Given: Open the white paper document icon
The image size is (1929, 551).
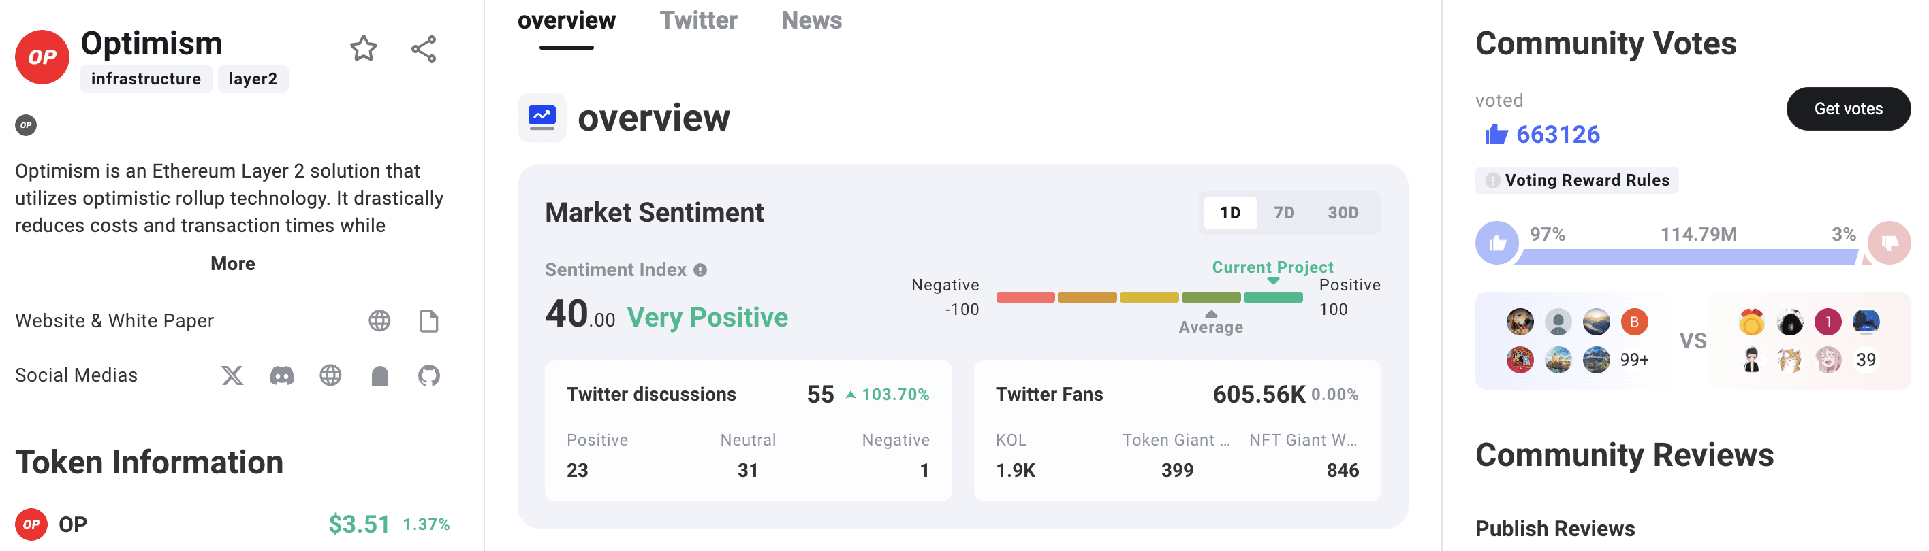Looking at the screenshot, I should click(429, 320).
